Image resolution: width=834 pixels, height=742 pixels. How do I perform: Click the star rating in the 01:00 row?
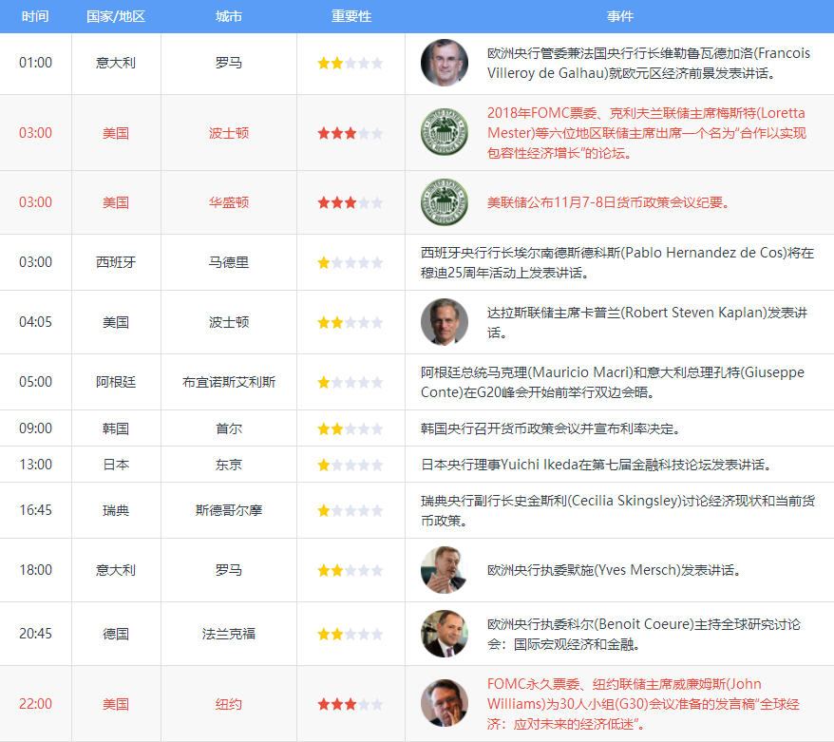coord(350,64)
